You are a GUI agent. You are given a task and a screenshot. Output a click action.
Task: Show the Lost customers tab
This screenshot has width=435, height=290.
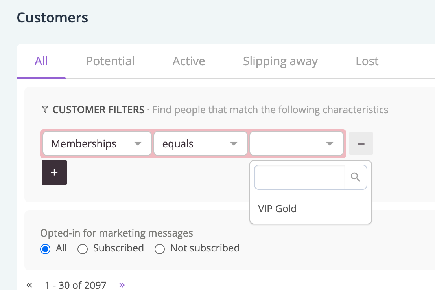click(x=367, y=61)
